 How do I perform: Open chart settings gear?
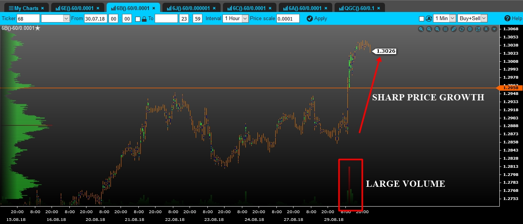[x=470, y=29]
